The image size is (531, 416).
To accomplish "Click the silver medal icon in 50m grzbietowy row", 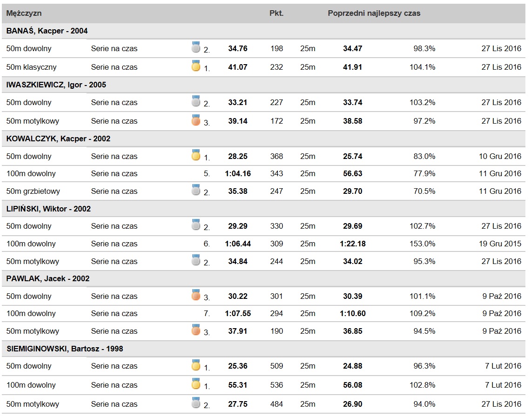I will click(196, 190).
